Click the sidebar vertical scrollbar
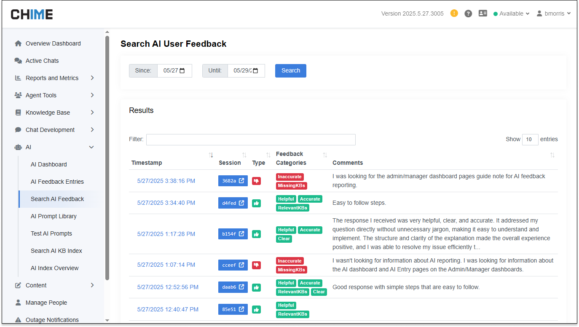This screenshot has height=327, width=579. tap(107, 158)
